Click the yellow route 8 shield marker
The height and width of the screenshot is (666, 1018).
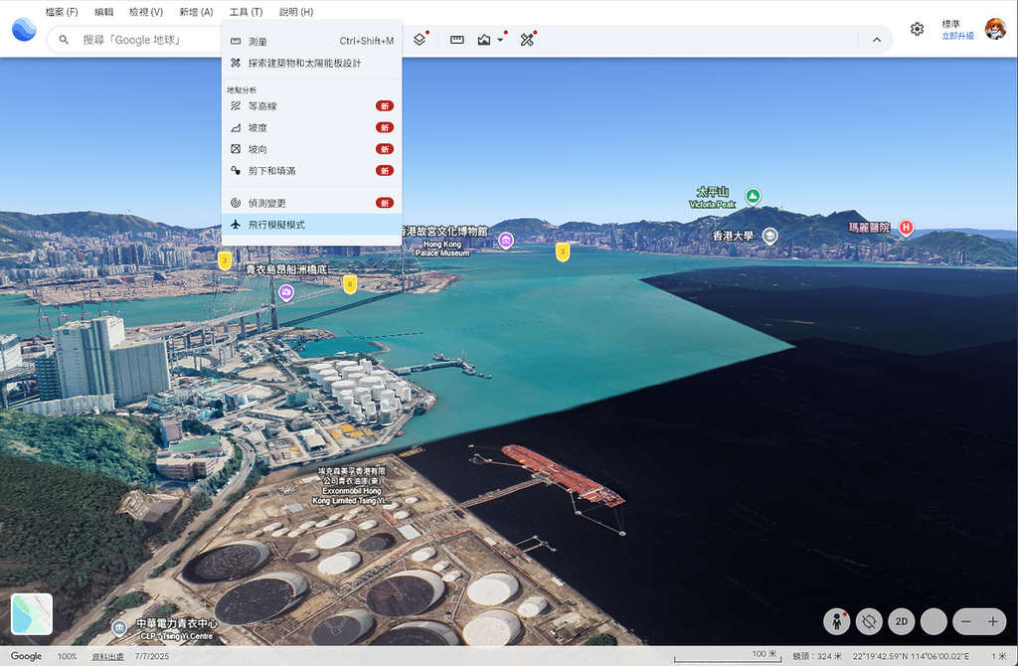[x=350, y=284]
